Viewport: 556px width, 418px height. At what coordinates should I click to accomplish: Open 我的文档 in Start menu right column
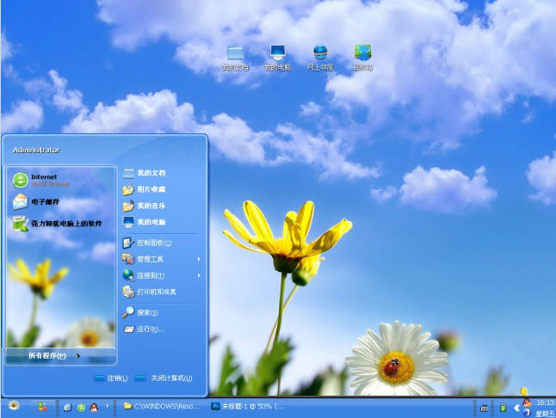point(161,173)
